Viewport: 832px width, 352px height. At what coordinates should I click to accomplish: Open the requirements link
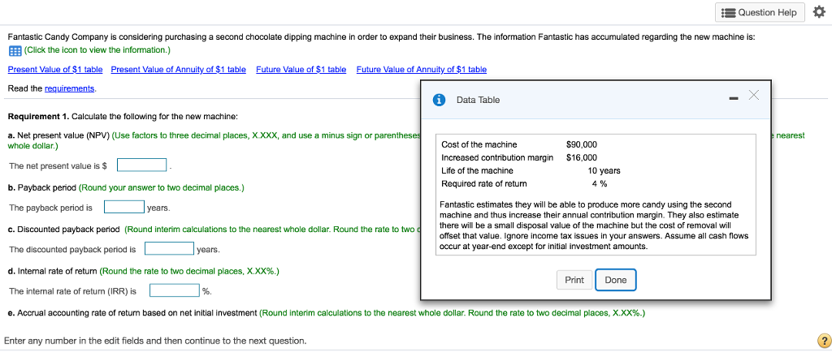[70, 88]
